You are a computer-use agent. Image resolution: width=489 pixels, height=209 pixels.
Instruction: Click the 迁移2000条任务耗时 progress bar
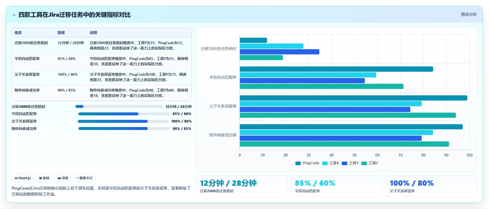[x=119, y=106]
